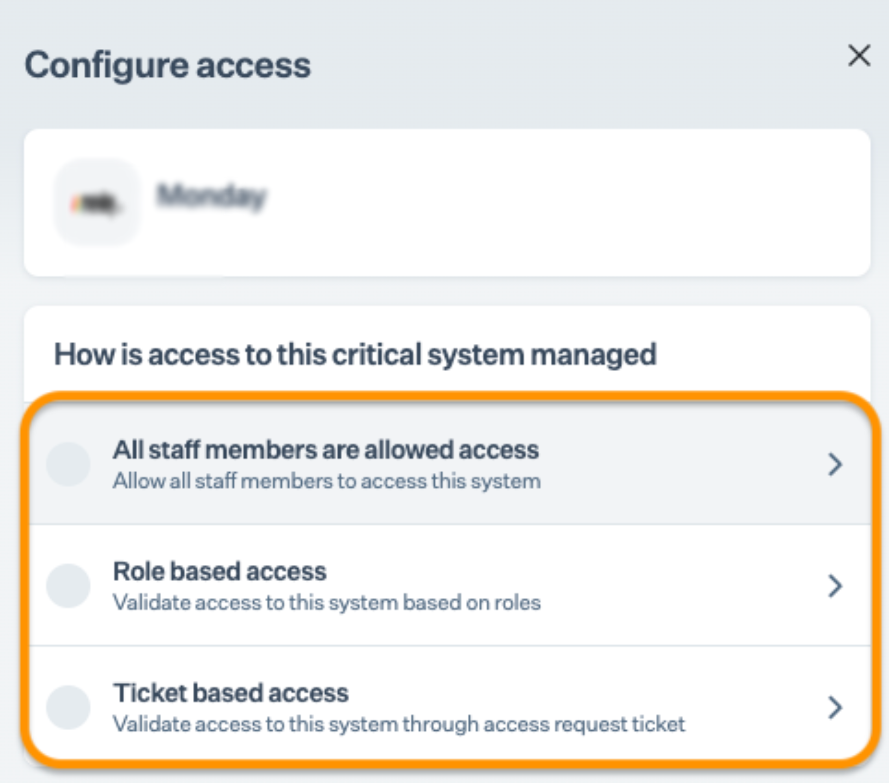Select the Ticket based access radio button
The height and width of the screenshot is (783, 889).
pyautogui.click(x=68, y=707)
